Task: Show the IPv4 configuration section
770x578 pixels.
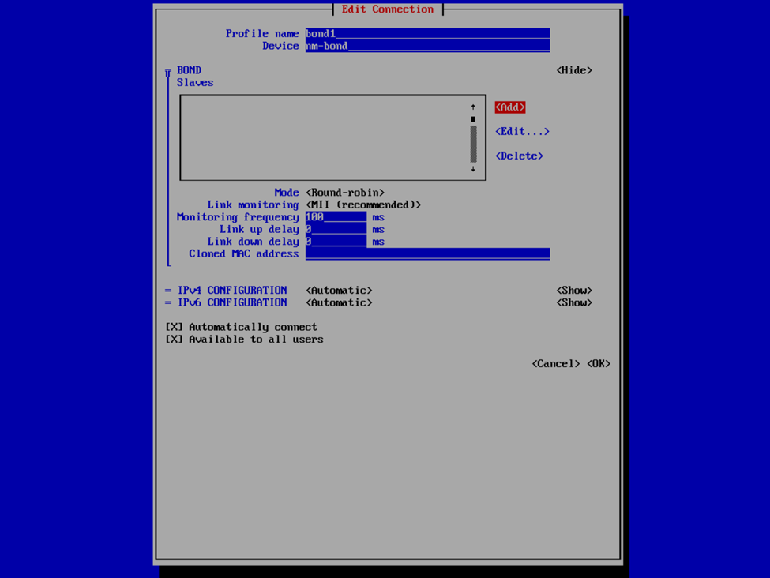Action: [x=574, y=291]
